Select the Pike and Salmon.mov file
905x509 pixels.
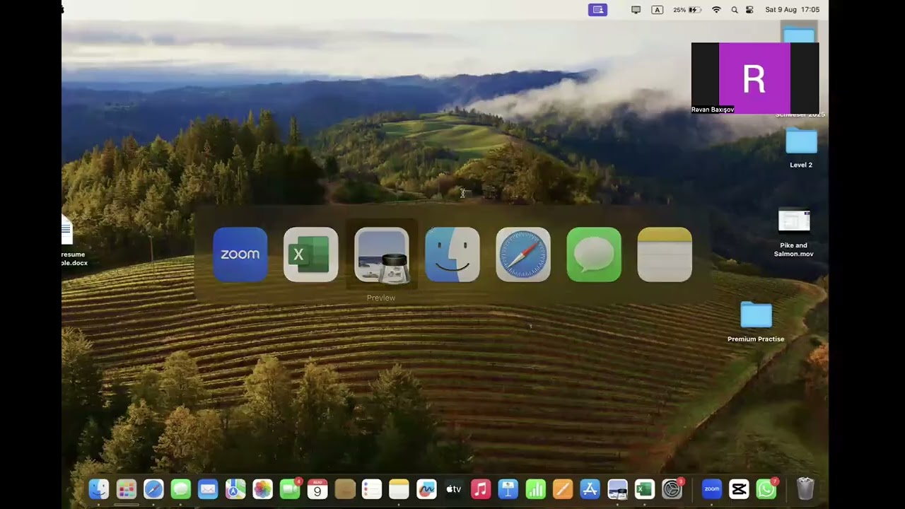(794, 221)
